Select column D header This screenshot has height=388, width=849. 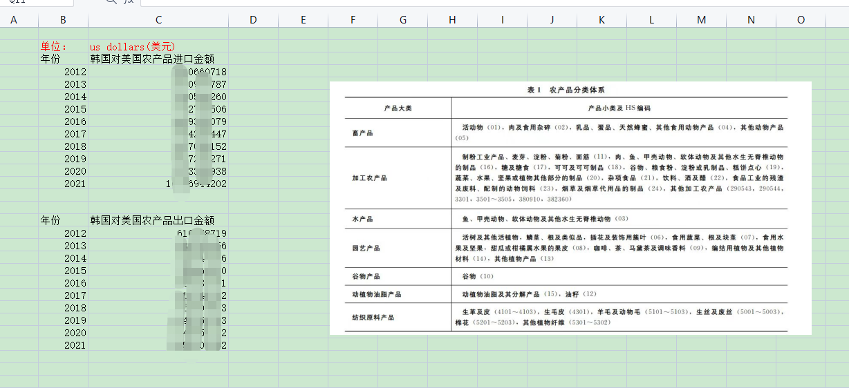click(253, 20)
